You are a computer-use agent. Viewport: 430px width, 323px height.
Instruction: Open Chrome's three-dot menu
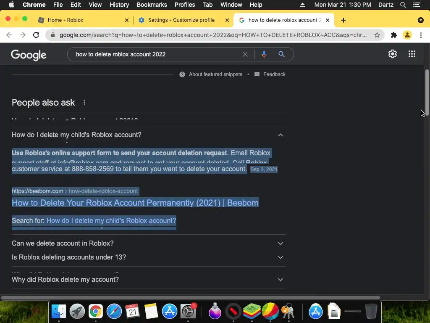[x=421, y=35]
